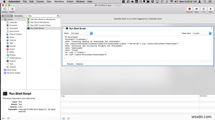This screenshot has width=215, height=120.
Task: Start recording with the Record button
Action: 189,9
